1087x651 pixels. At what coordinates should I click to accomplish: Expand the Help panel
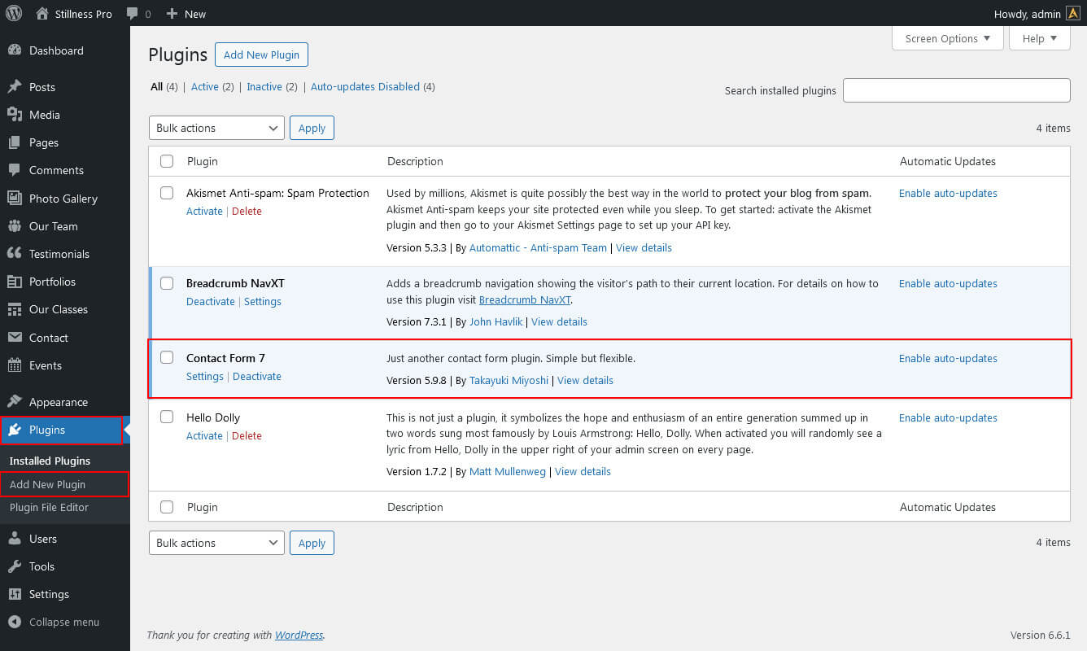[x=1040, y=38]
